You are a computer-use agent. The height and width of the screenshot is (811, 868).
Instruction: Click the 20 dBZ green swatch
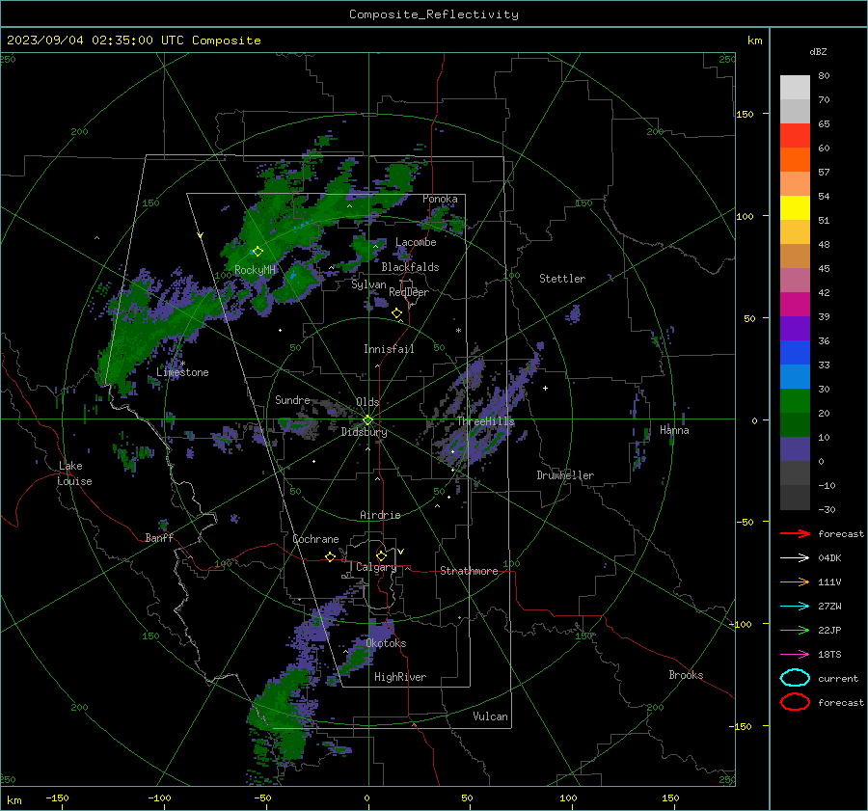[x=795, y=401]
